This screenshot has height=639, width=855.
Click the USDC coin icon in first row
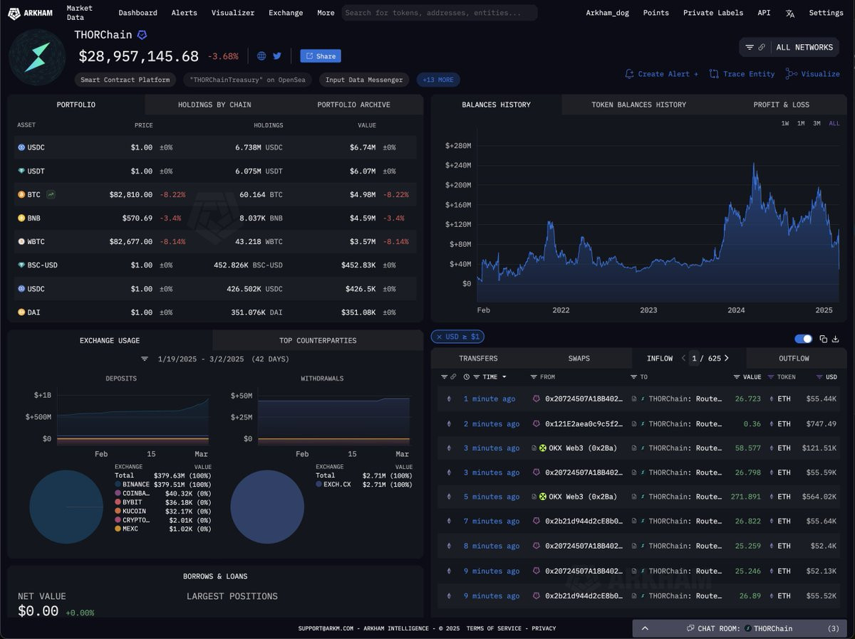pos(21,147)
